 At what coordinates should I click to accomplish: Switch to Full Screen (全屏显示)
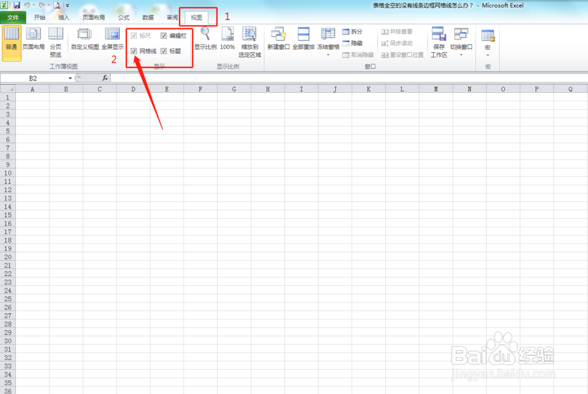point(112,39)
